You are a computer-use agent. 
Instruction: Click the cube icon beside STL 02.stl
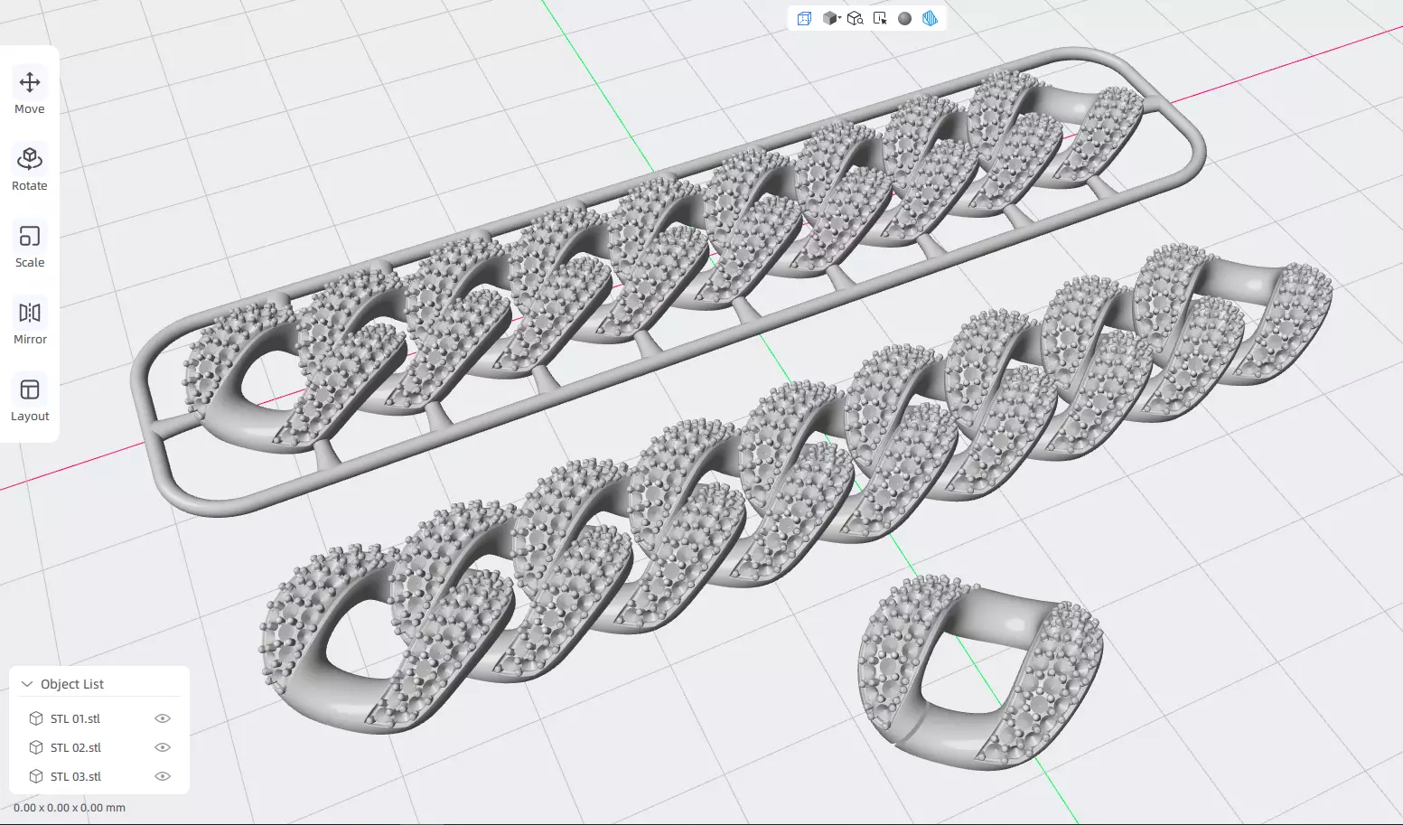(36, 747)
